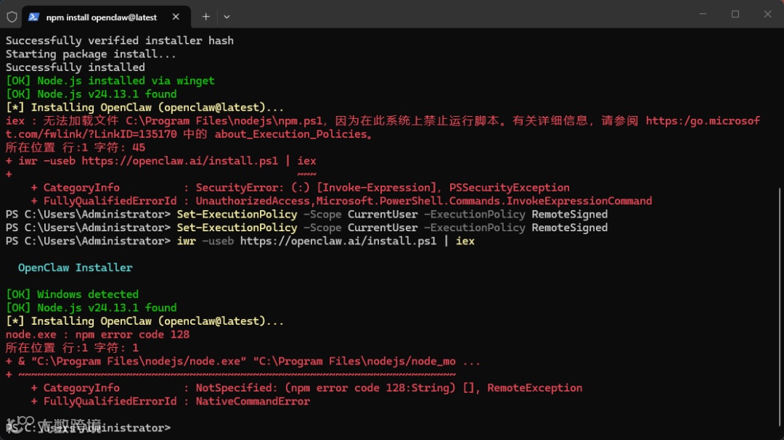The image size is (784, 440).
Task: Click the 'Successfully installed' line
Action: coord(75,67)
